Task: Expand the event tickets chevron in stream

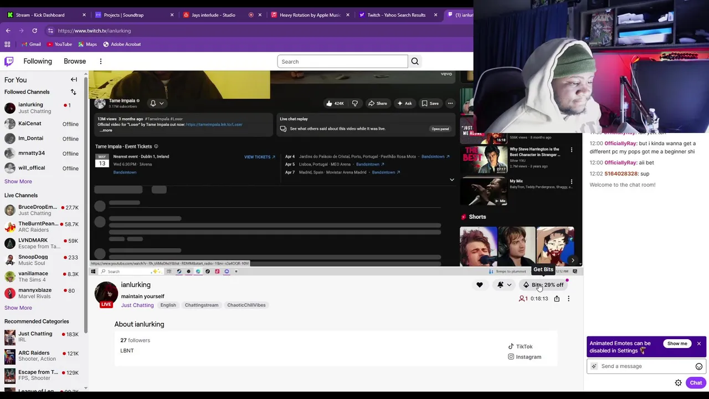Action: [x=451, y=180]
